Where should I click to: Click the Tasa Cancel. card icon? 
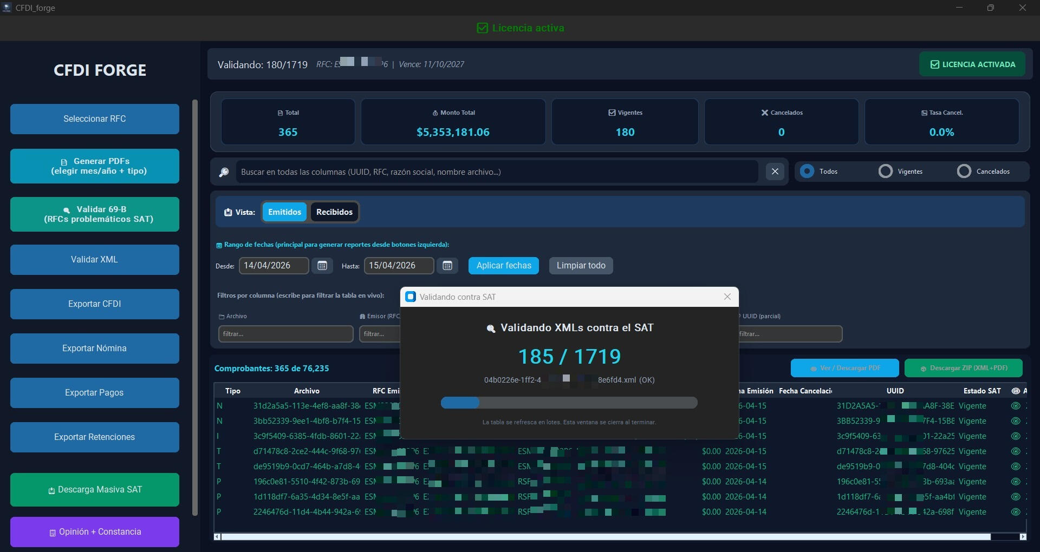pyautogui.click(x=924, y=113)
